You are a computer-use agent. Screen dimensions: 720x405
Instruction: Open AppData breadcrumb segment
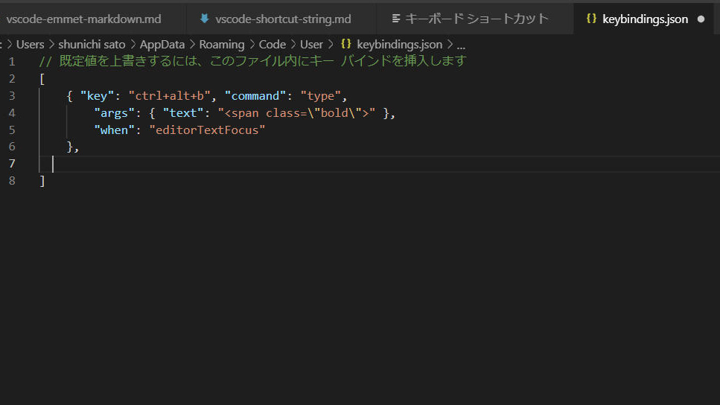pyautogui.click(x=162, y=45)
